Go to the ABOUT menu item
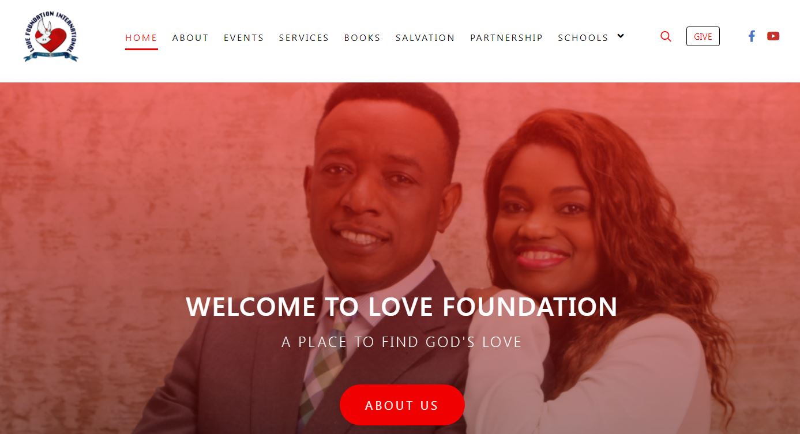The width and height of the screenshot is (800, 434). tap(190, 37)
